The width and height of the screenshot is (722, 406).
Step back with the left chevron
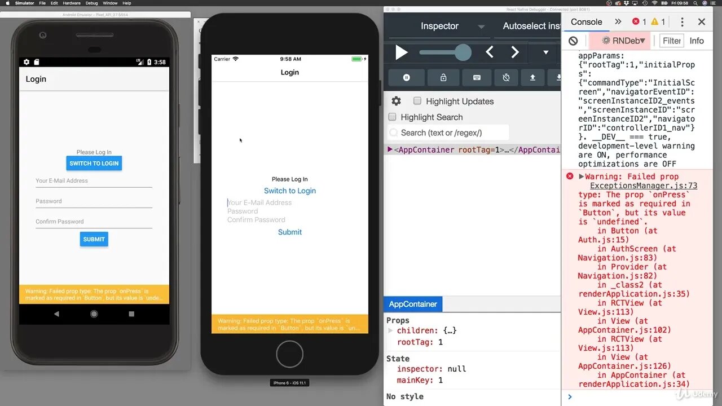coord(489,52)
